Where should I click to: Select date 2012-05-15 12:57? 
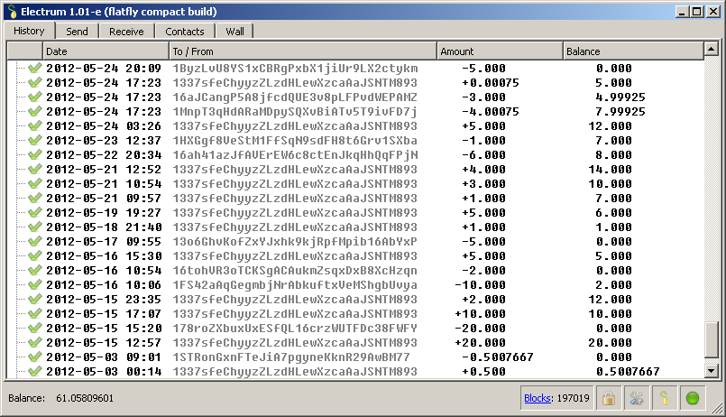(104, 343)
